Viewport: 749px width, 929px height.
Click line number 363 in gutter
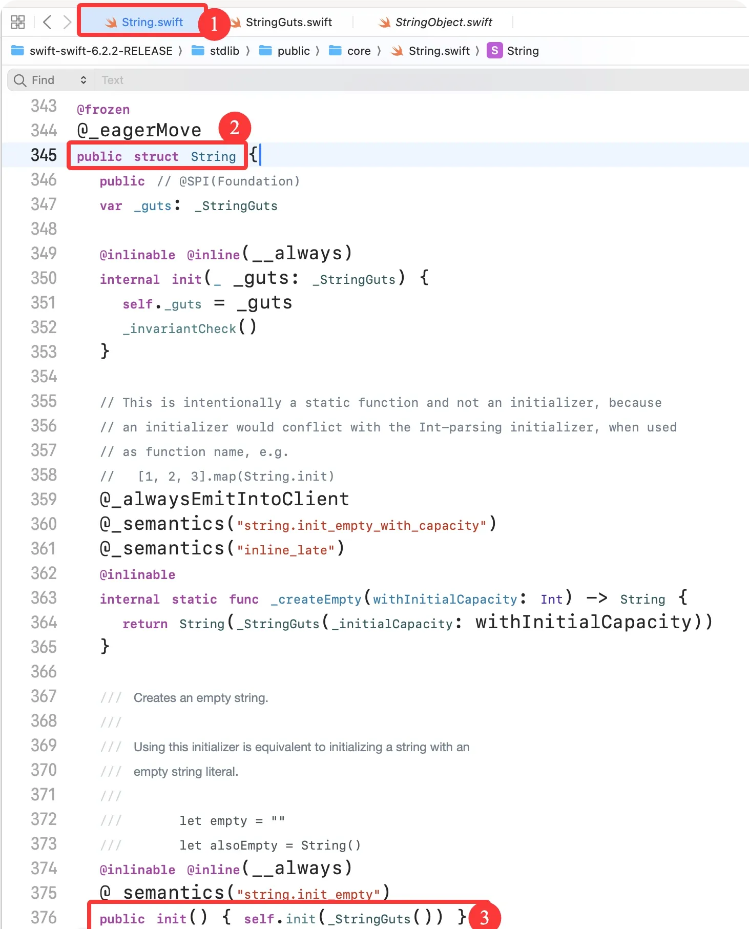pos(44,598)
